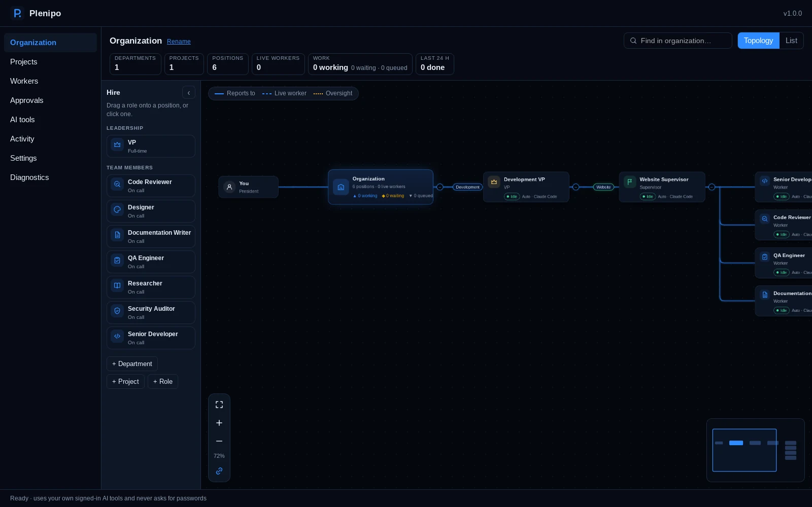Collapse the Organization node connector
Viewport: 812px width, 507px height.
pyautogui.click(x=440, y=187)
